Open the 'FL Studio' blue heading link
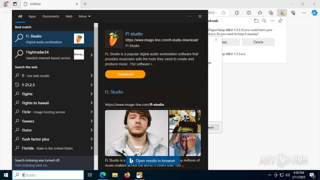This screenshot has width=320, height=180. 114,92
